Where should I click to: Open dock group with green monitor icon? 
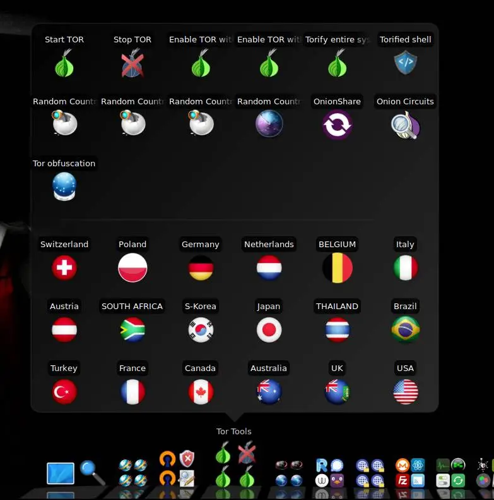(x=450, y=473)
